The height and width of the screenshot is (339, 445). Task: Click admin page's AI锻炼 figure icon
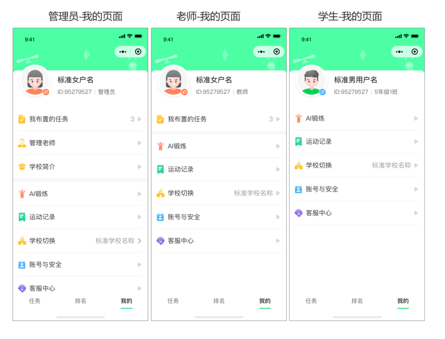tap(22, 194)
